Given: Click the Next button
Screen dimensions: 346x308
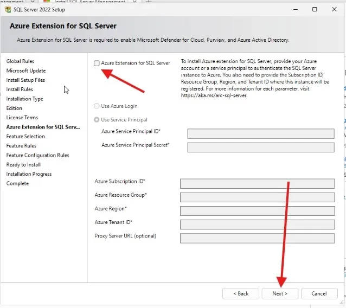Looking at the screenshot, I should point(280,293).
